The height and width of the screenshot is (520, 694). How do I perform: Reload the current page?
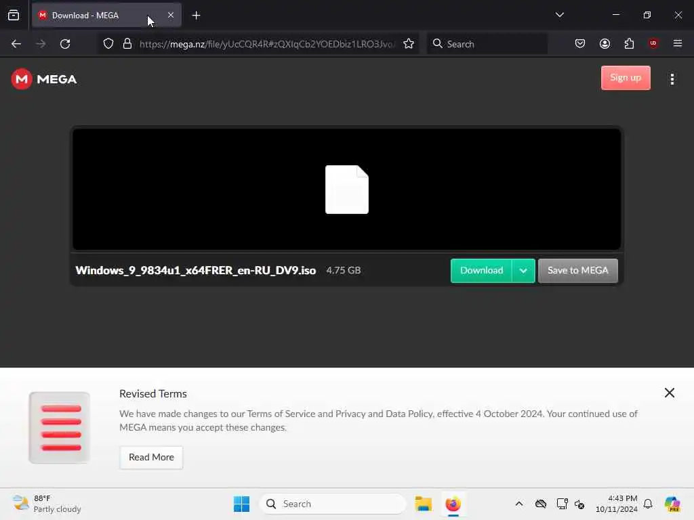[65, 44]
